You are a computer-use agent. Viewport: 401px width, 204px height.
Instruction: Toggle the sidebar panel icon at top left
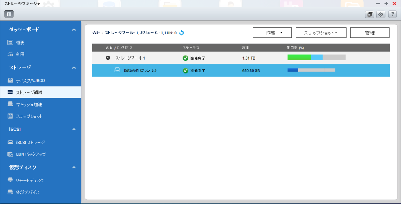tap(9, 14)
